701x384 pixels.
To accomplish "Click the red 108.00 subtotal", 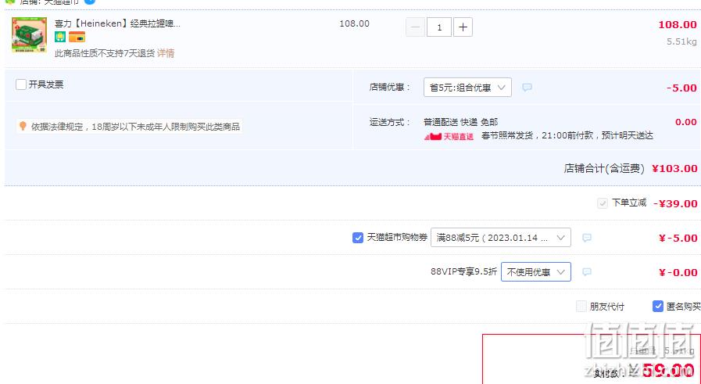I will (x=678, y=24).
